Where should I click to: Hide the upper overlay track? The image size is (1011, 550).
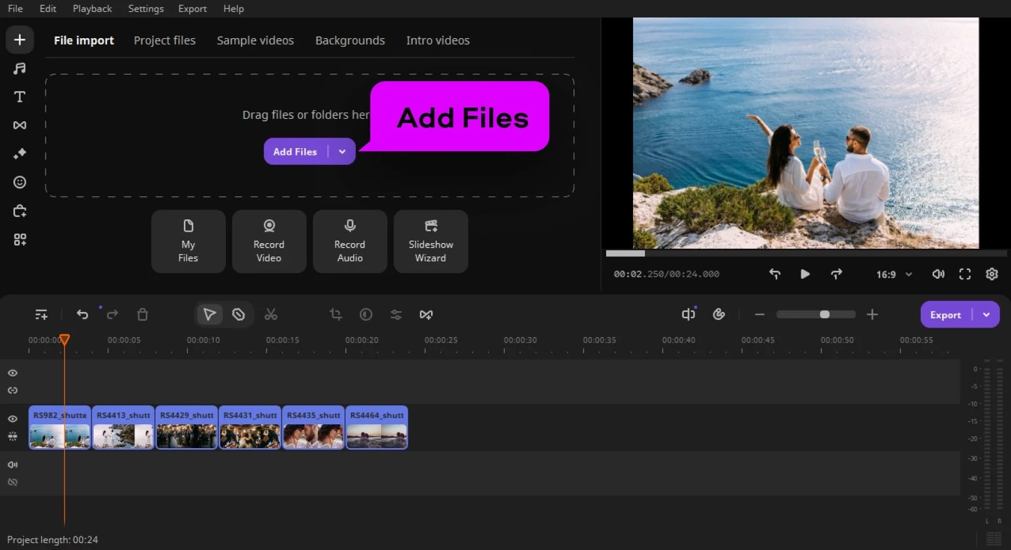coord(13,373)
